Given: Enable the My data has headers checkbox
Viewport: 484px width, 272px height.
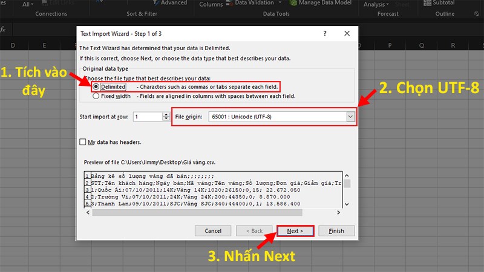Looking at the screenshot, I should coord(82,142).
